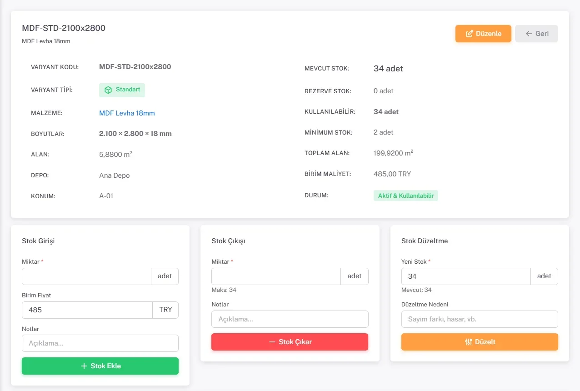580x391 pixels.
Task: Click the Stok Düzeltme card heading
Action: [425, 241]
